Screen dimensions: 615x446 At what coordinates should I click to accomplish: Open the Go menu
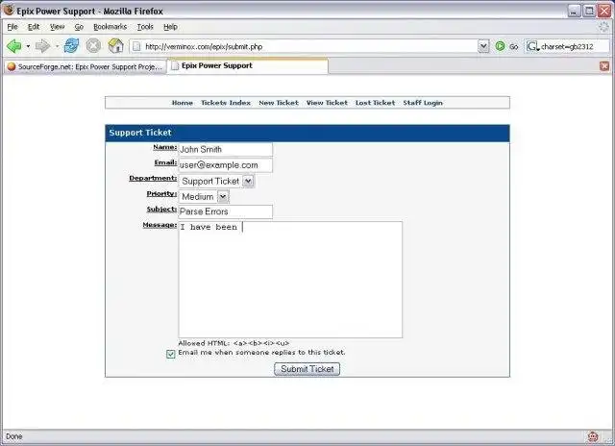79,27
